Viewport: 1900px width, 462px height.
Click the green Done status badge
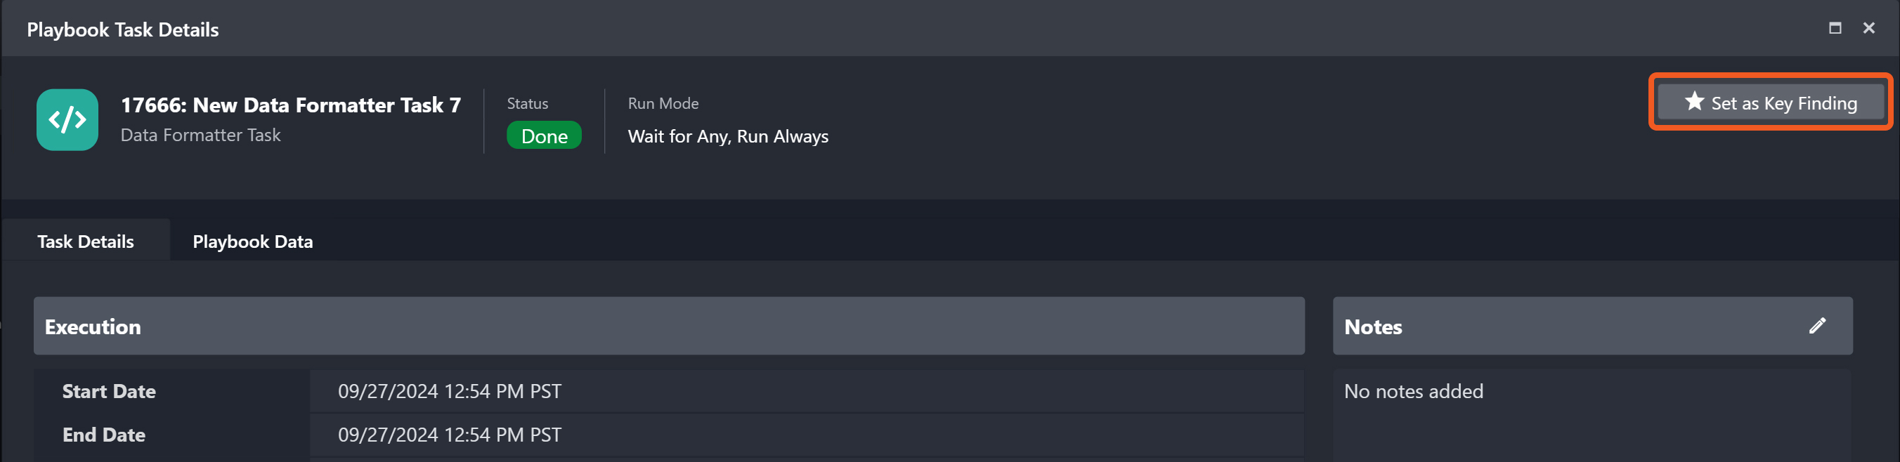[x=544, y=136]
